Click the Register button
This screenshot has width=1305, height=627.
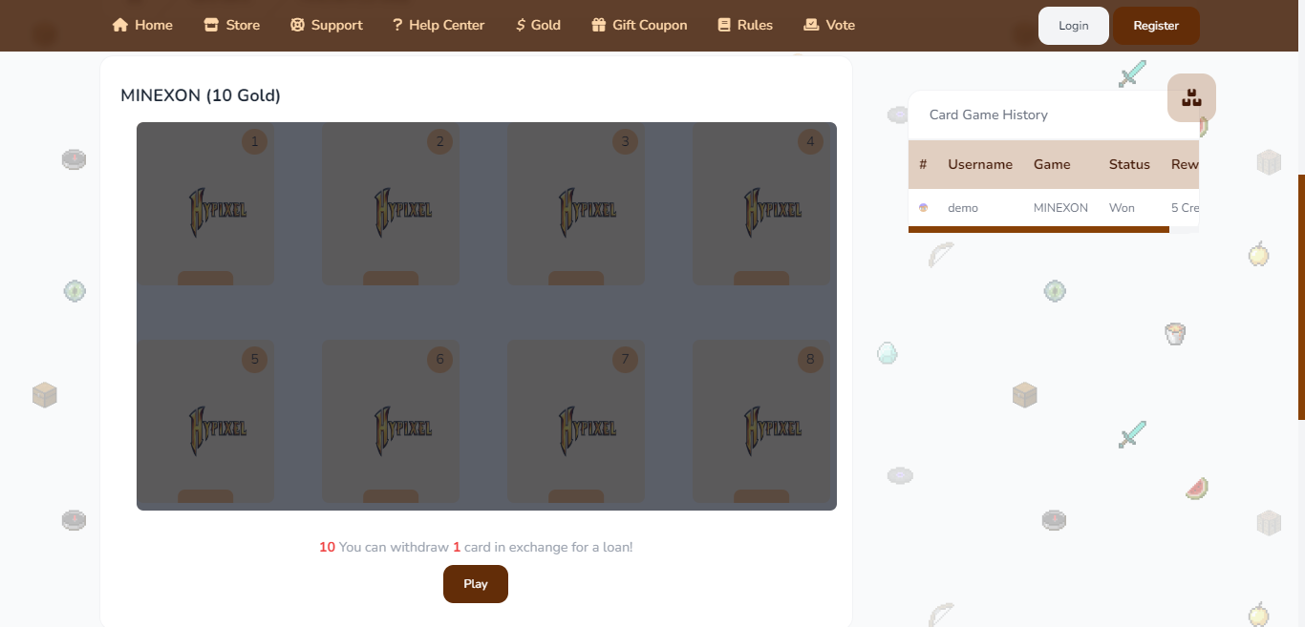(x=1156, y=26)
